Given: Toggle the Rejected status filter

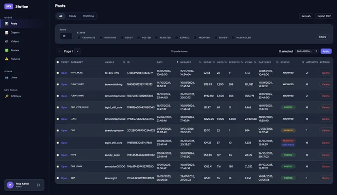Looking at the screenshot, I should coord(157,38).
